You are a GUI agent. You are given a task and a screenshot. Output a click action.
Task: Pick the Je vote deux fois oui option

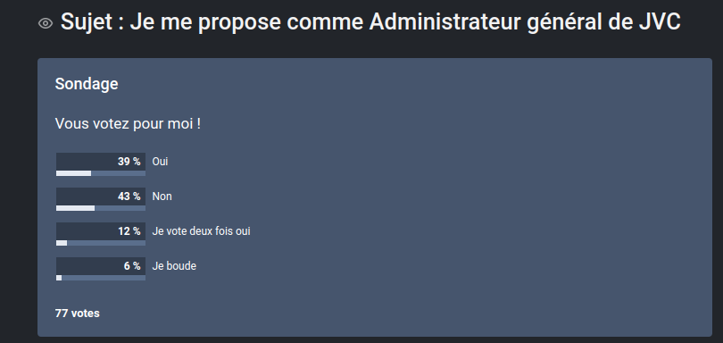tap(201, 230)
